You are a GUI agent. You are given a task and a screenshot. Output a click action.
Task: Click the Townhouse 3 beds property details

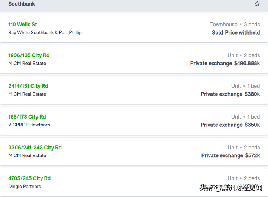tap(235, 25)
